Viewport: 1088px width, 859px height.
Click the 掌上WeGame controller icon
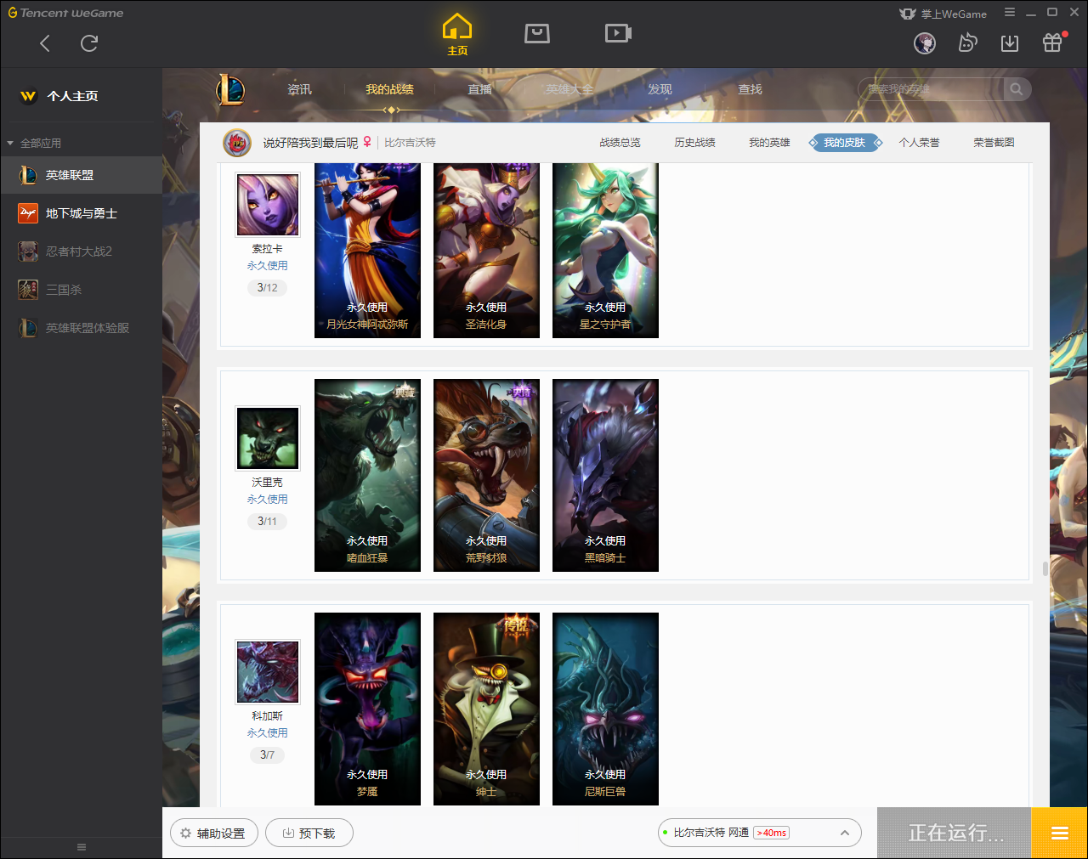[x=908, y=14]
